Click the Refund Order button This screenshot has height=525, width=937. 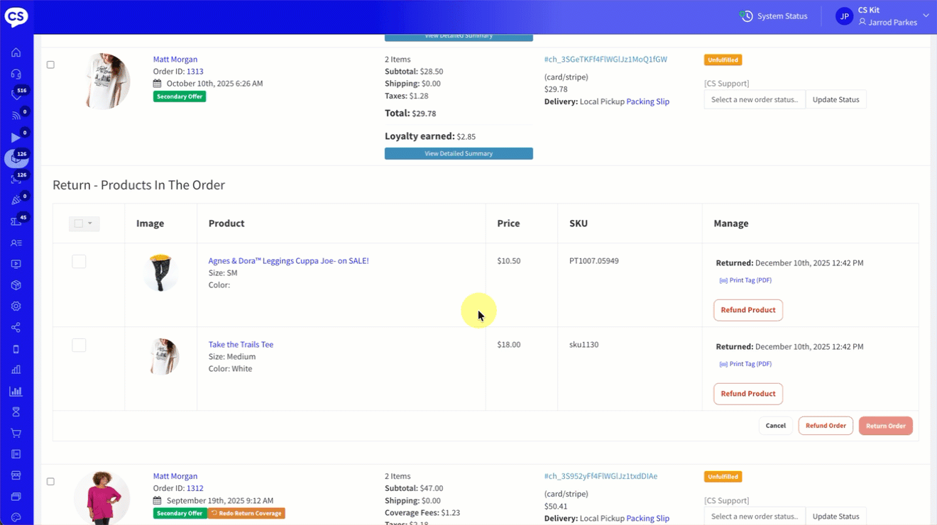coord(825,426)
